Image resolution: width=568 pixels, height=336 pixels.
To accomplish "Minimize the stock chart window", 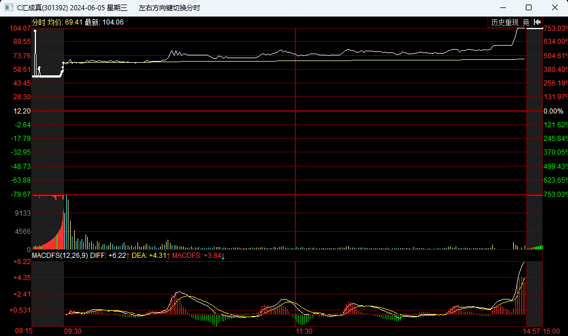I will tap(502, 7).
